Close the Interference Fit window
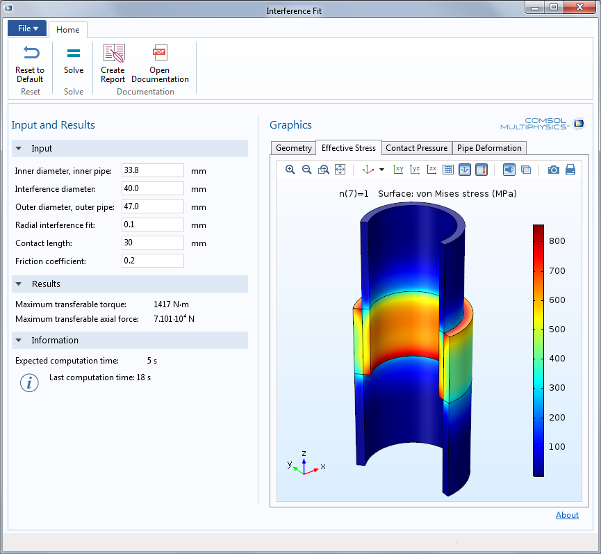 point(579,7)
